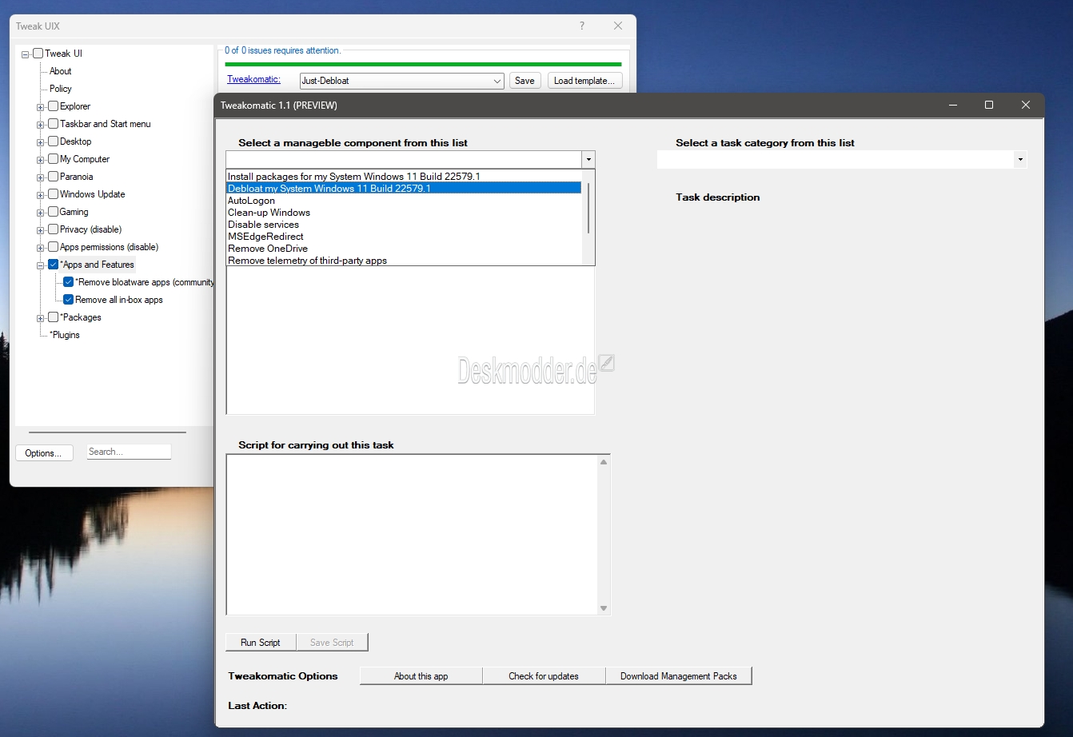Open Policy in the Tweak UI tree
Screen dimensions: 1073x737
(x=61, y=89)
